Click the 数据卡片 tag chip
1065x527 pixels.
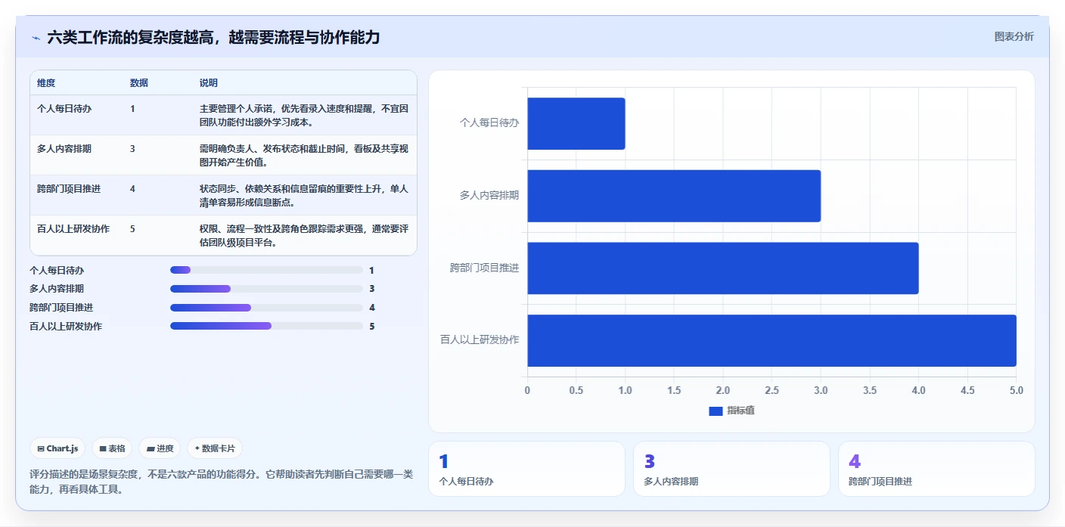(x=215, y=448)
